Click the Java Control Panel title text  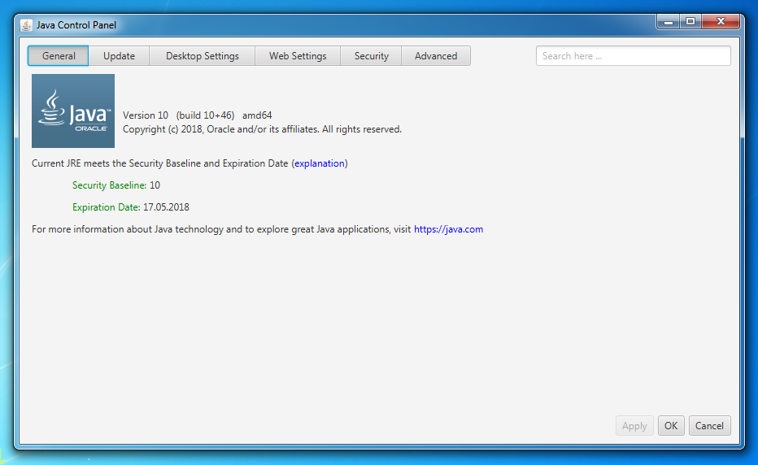[x=76, y=25]
